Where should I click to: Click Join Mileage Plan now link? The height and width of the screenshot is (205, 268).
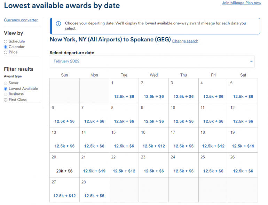[x=241, y=3]
